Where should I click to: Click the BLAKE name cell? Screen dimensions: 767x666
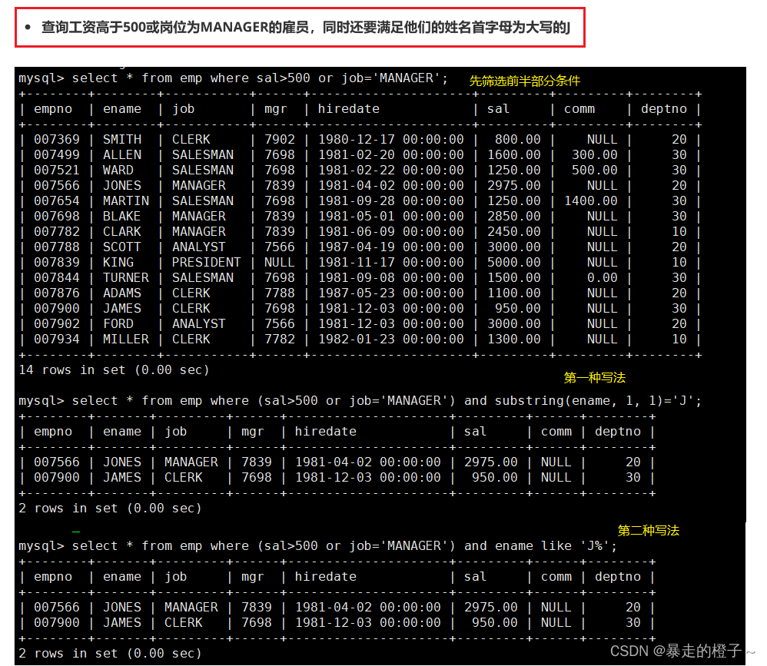[121, 216]
